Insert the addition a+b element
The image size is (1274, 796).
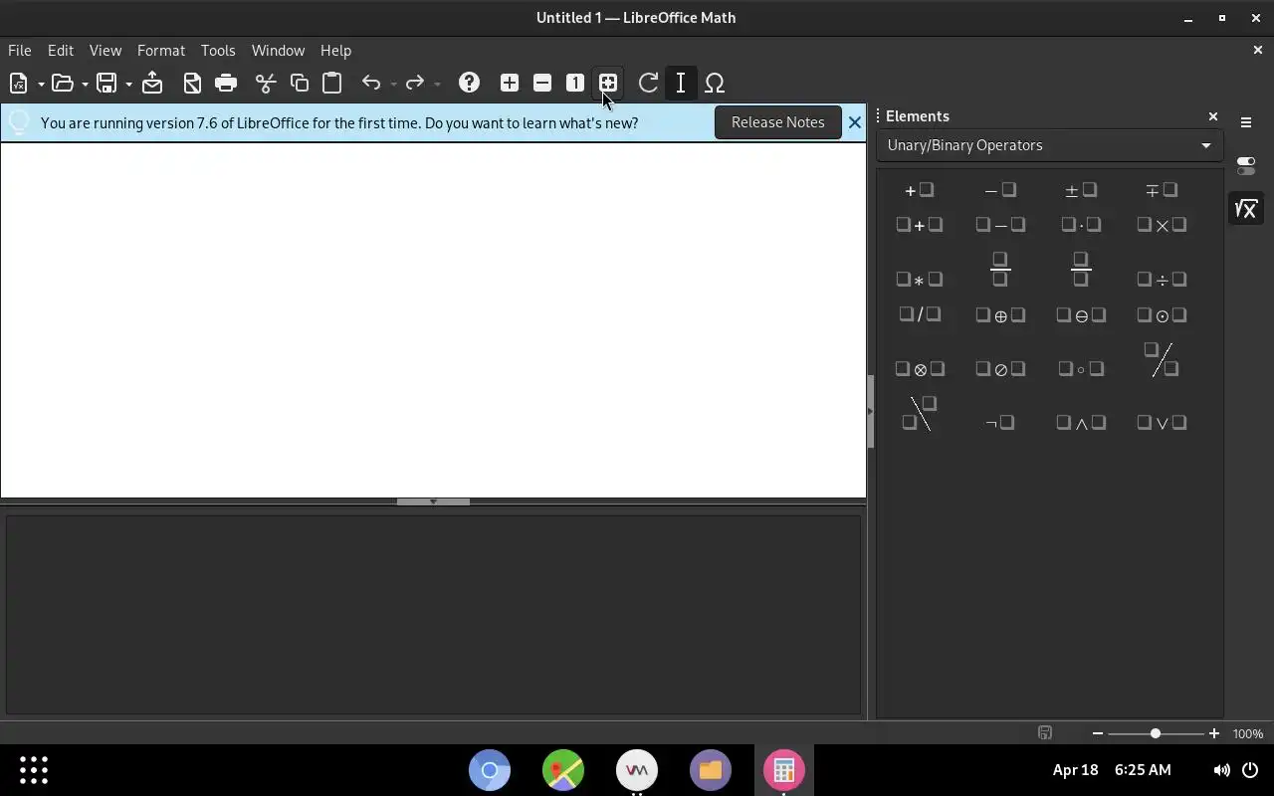coord(920,225)
